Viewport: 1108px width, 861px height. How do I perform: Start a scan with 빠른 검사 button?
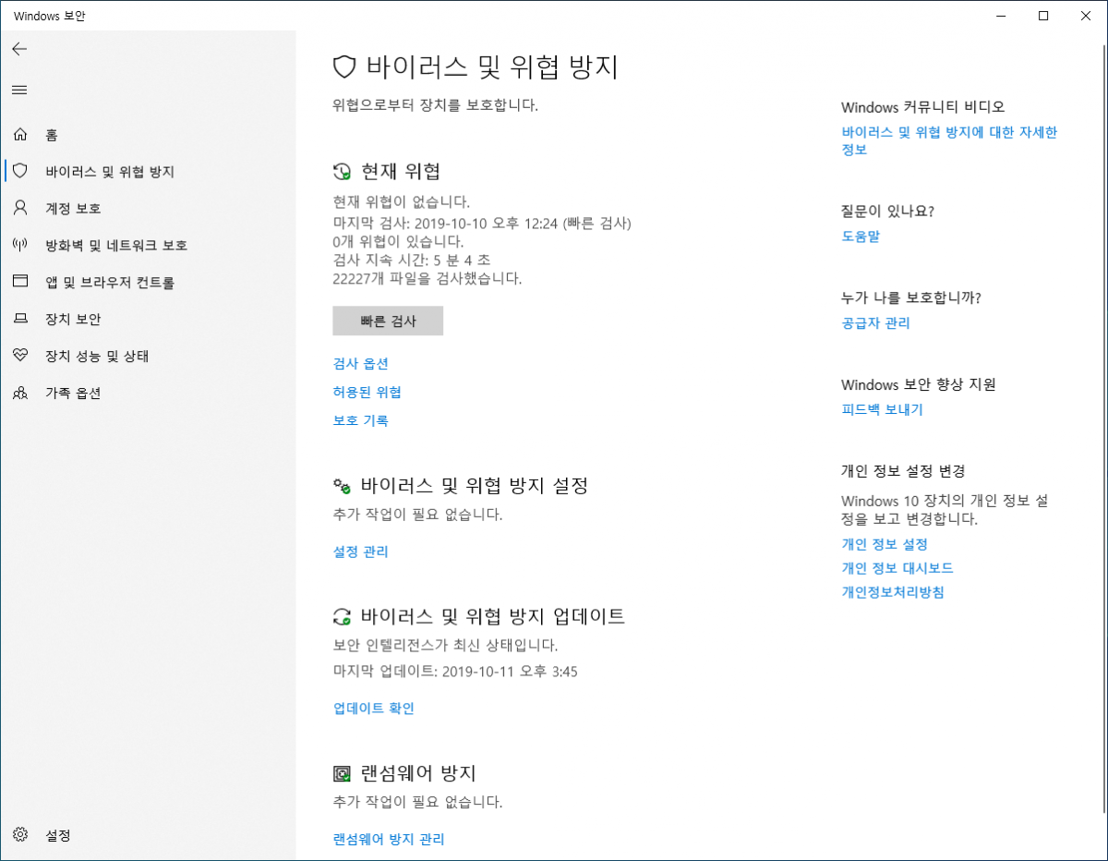[x=388, y=321]
